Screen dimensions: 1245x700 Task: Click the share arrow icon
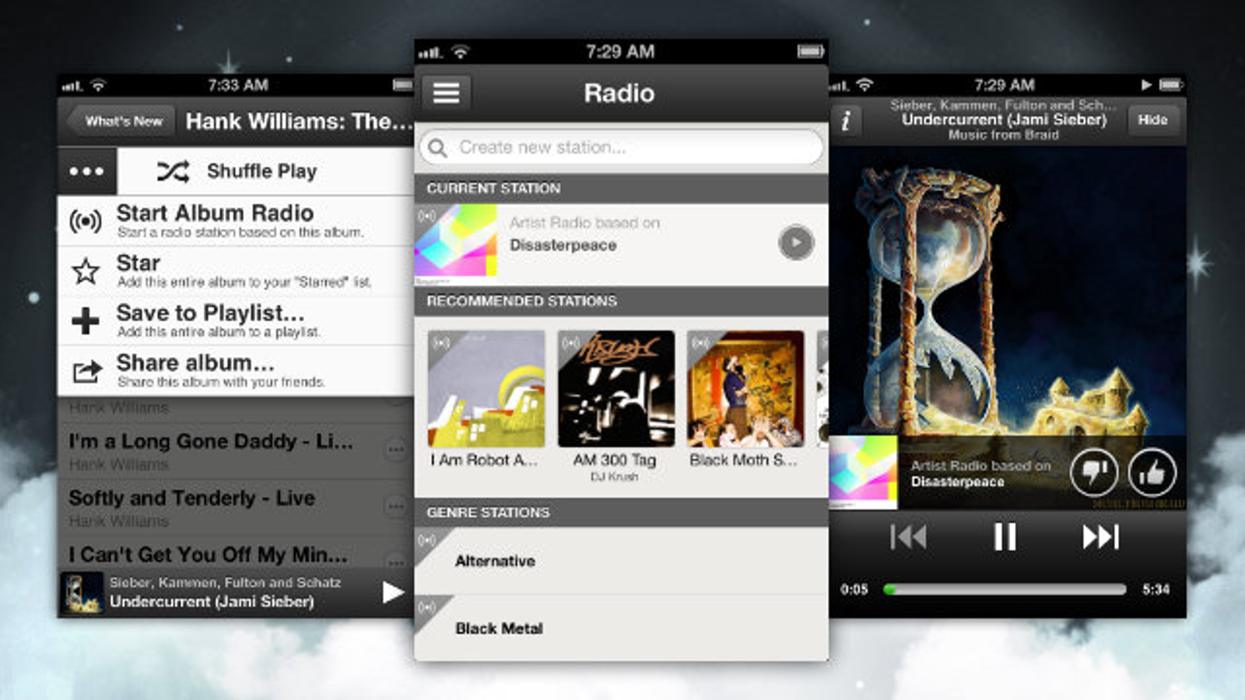pyautogui.click(x=86, y=371)
